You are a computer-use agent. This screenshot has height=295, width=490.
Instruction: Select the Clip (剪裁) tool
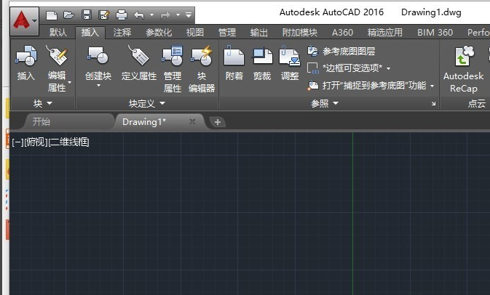tap(261, 56)
